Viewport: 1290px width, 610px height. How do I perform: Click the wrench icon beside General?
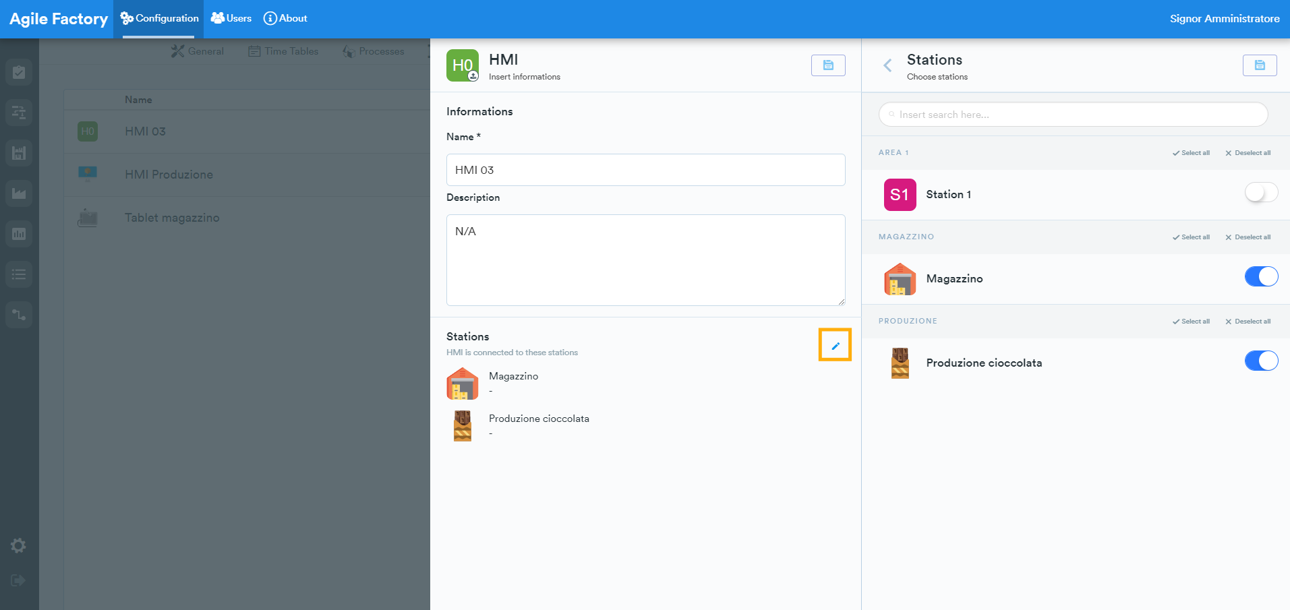click(177, 51)
